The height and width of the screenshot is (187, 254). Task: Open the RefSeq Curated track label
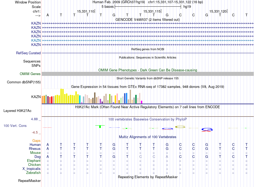(28, 53)
